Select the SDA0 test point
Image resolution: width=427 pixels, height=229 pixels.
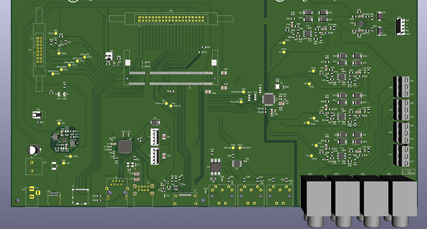(x=59, y=53)
